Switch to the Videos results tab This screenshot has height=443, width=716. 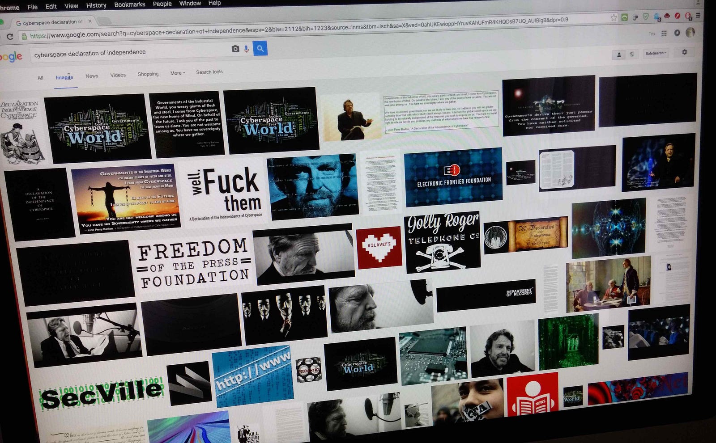coord(118,75)
